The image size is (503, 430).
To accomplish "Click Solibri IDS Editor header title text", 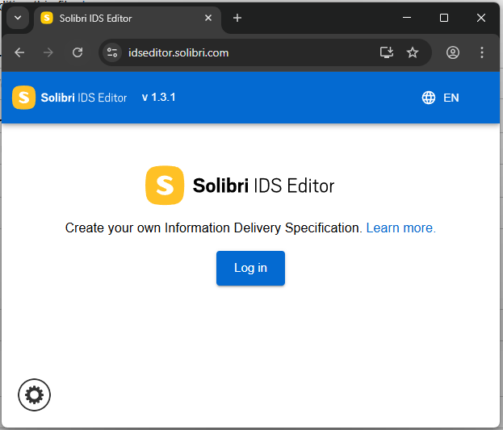I will [x=84, y=98].
